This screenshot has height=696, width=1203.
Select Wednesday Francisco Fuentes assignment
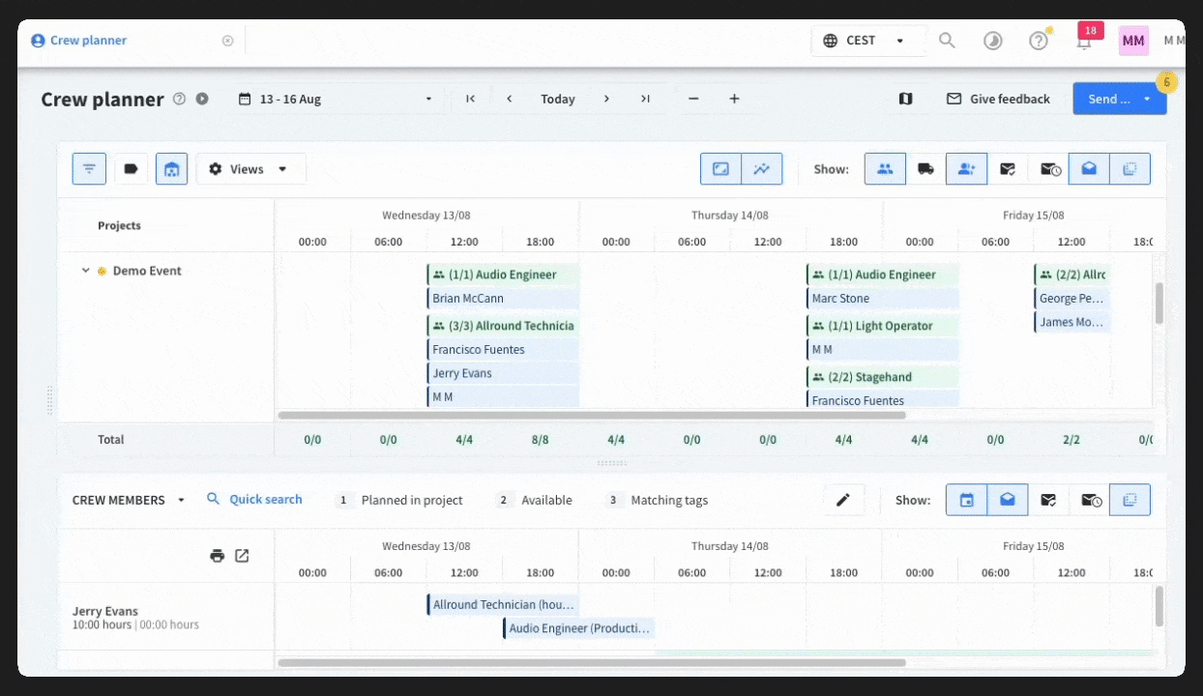click(x=503, y=350)
